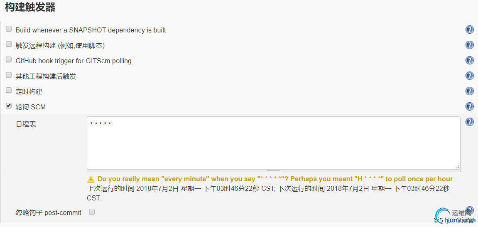The height and width of the screenshot is (227, 478).
Task: Uncheck the 轮询 SCM checkbox
Action: (9, 106)
